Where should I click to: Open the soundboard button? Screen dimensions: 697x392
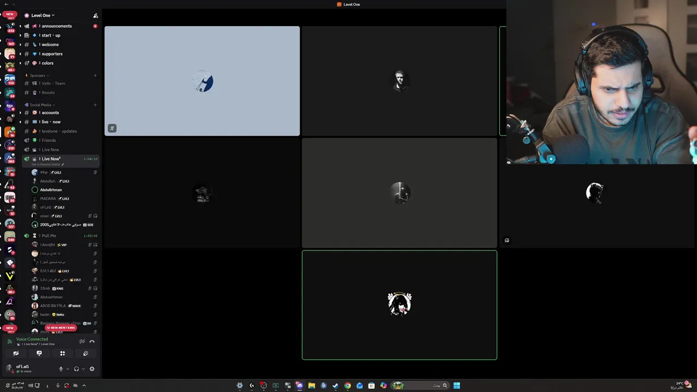coord(85,353)
